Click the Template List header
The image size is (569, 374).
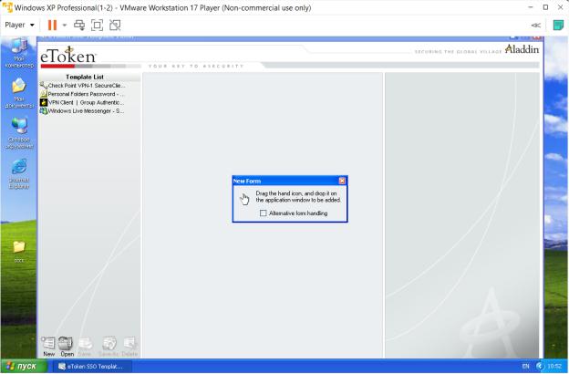coord(85,77)
